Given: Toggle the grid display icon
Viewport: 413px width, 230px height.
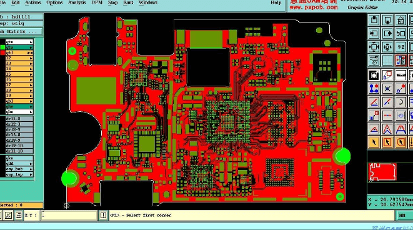Looking at the screenshot, I should 387,61.
